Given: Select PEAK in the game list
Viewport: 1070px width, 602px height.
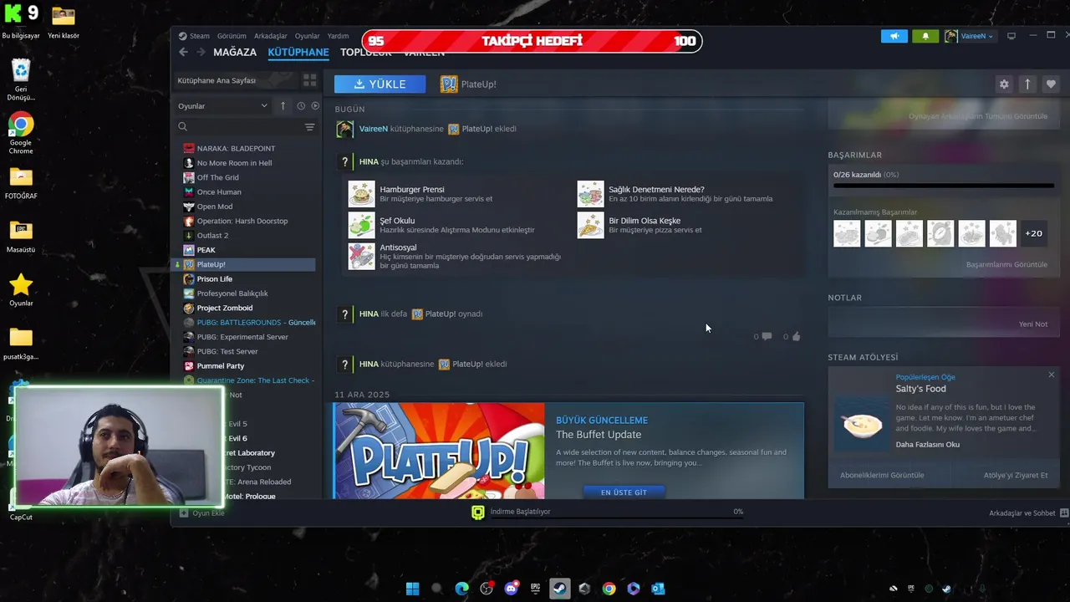Looking at the screenshot, I should pyautogui.click(x=206, y=250).
